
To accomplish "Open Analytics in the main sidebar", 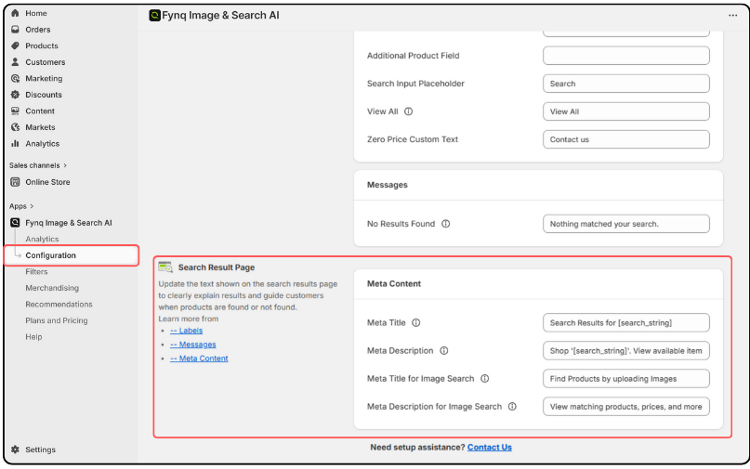I will coord(42,143).
